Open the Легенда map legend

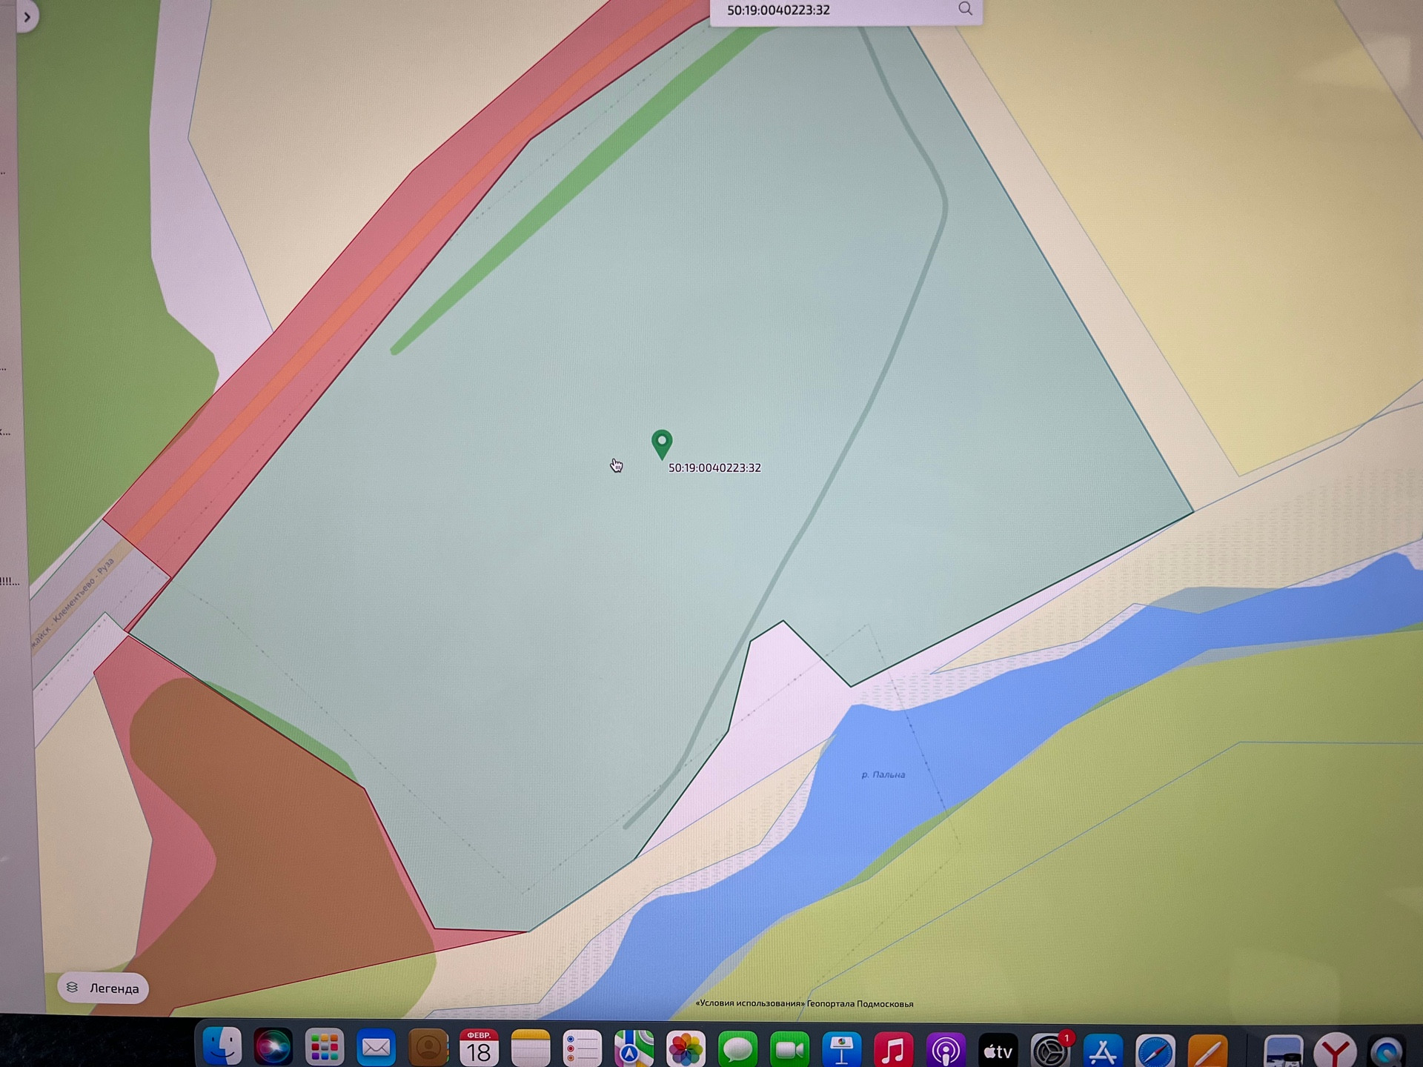click(103, 988)
